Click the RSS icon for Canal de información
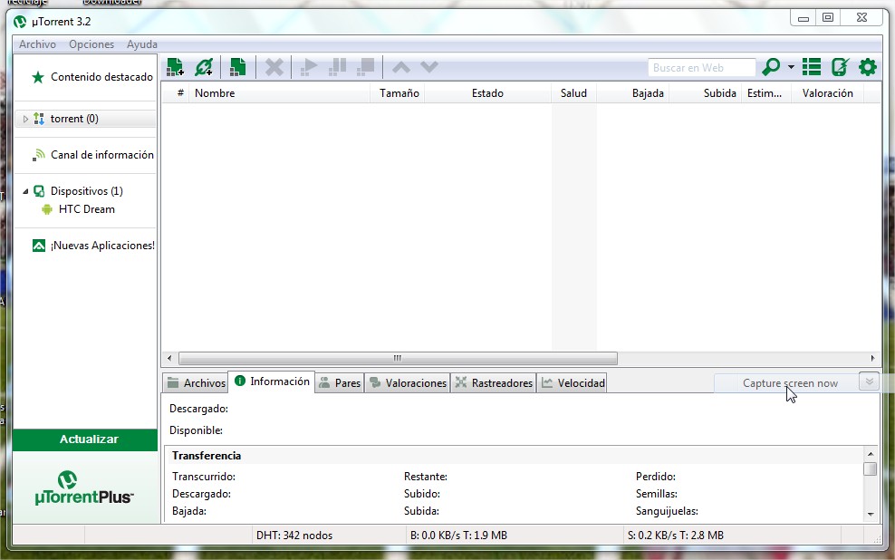The image size is (895, 560). tap(38, 155)
